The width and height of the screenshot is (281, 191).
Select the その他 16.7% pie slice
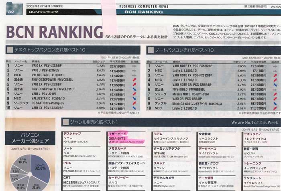[22, 163]
